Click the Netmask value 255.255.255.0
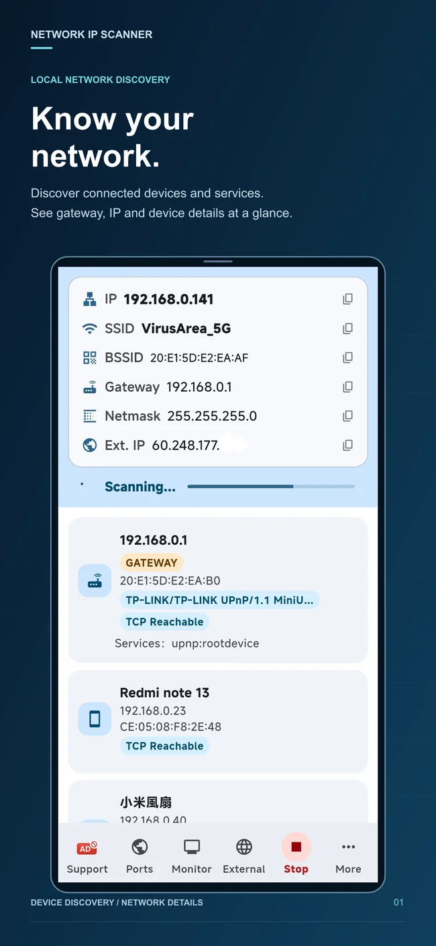 tap(212, 416)
